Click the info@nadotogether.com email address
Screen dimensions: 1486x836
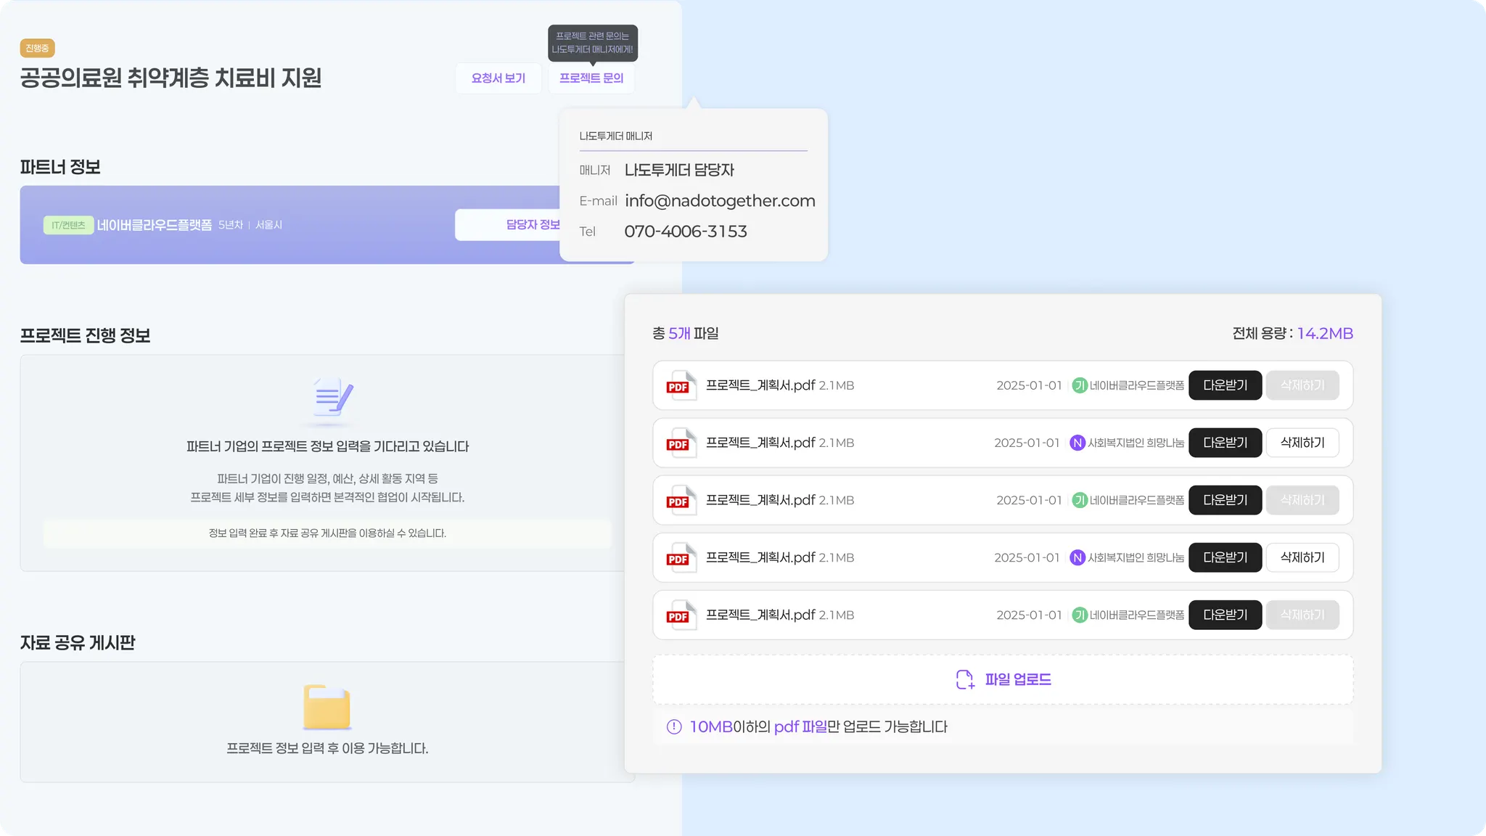pyautogui.click(x=720, y=201)
